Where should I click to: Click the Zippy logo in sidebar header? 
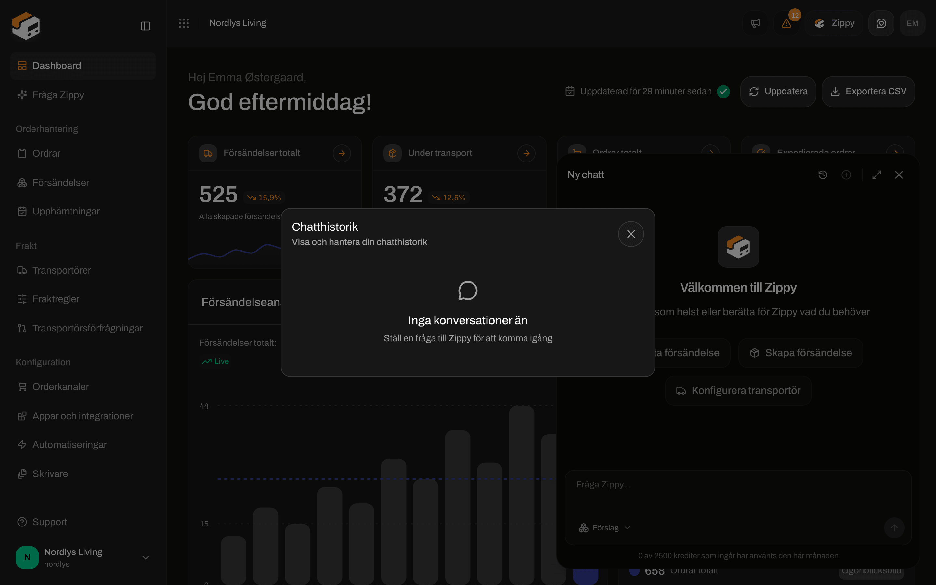tap(26, 26)
